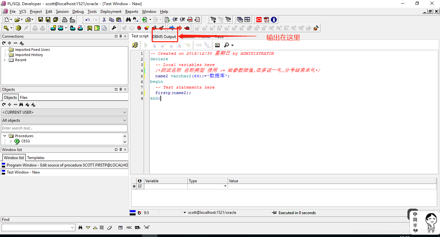Open the <CURRENT USER> dropdown
The width and height of the screenshot is (440, 237).
(125, 112)
